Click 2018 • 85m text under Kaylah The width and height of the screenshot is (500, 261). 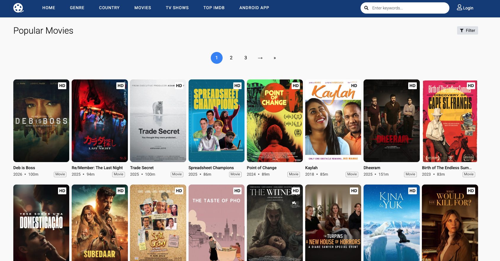coord(316,174)
